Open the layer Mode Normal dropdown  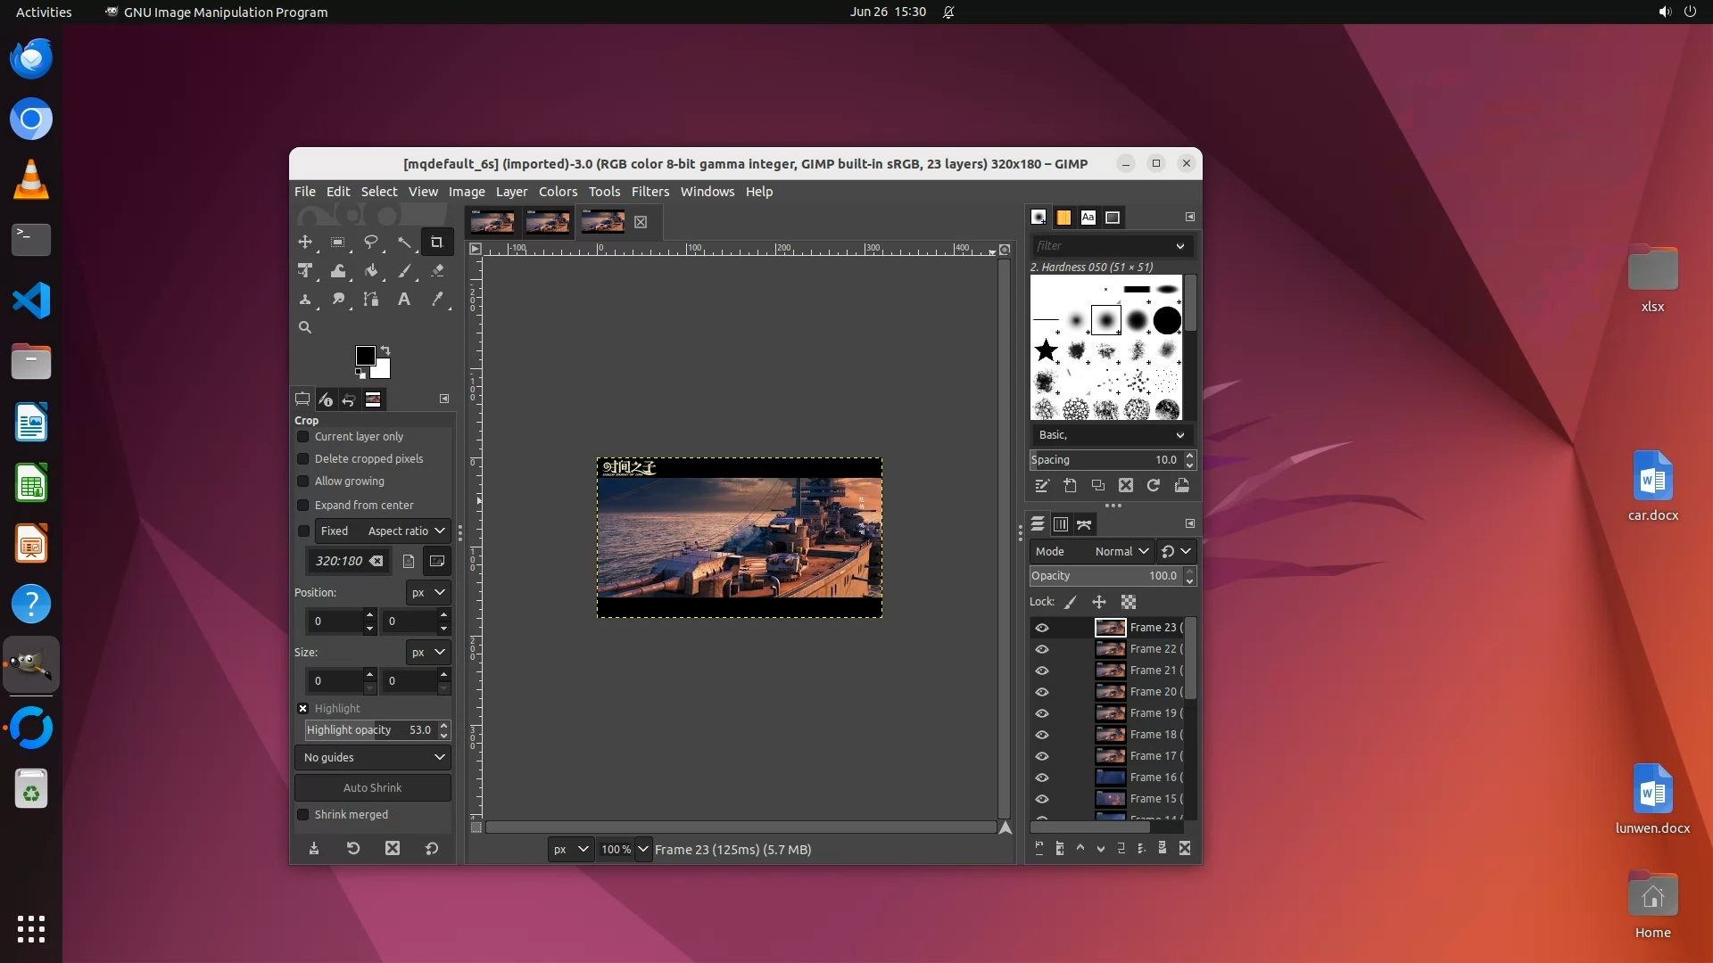point(1121,551)
